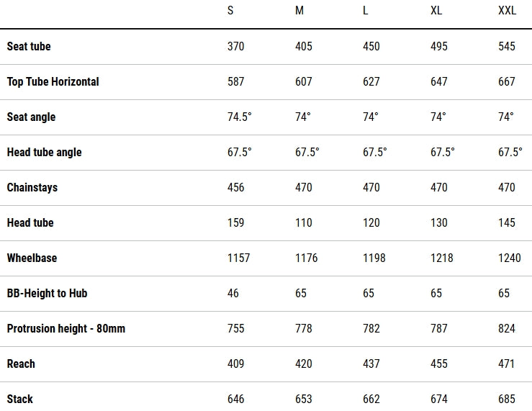Click the Seat tube value 545 for XXL

tap(507, 46)
